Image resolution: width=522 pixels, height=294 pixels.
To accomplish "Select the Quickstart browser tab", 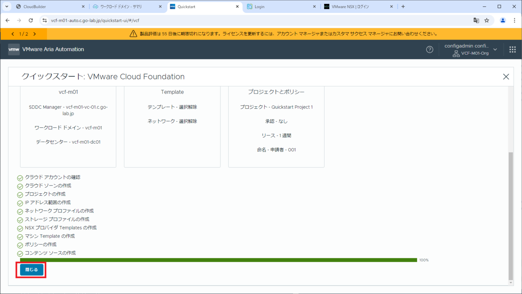I will [x=205, y=7].
